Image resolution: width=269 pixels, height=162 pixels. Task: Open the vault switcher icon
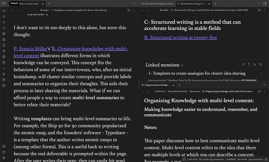pos(4,146)
